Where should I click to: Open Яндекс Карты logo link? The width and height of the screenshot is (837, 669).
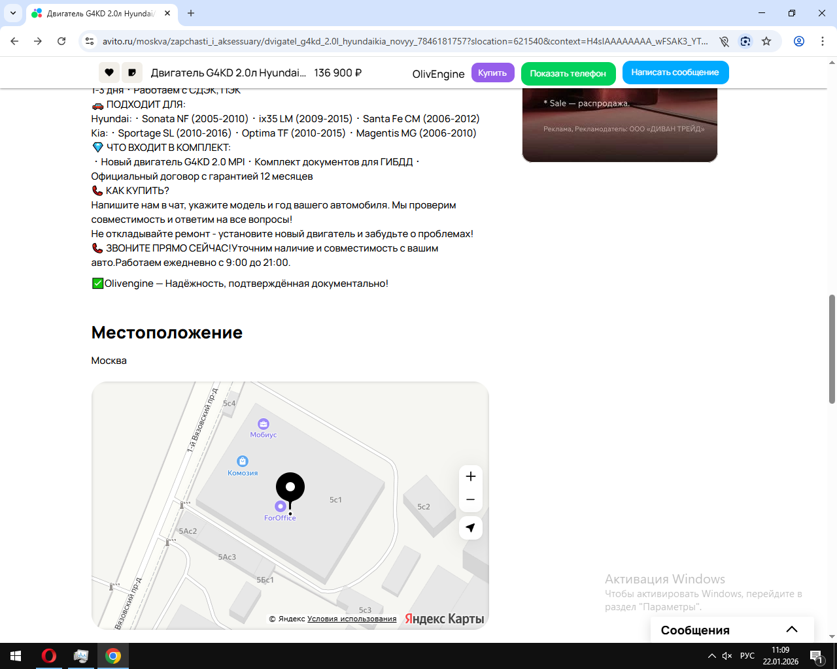pyautogui.click(x=445, y=619)
